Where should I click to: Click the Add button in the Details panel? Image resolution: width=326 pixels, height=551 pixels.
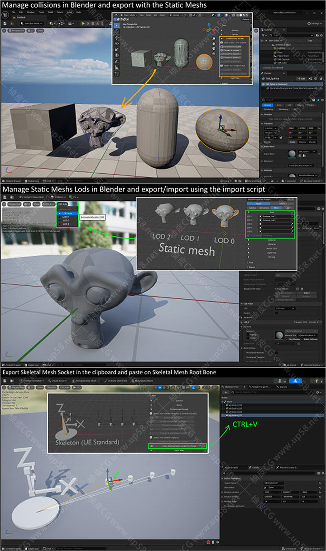coord(301,78)
